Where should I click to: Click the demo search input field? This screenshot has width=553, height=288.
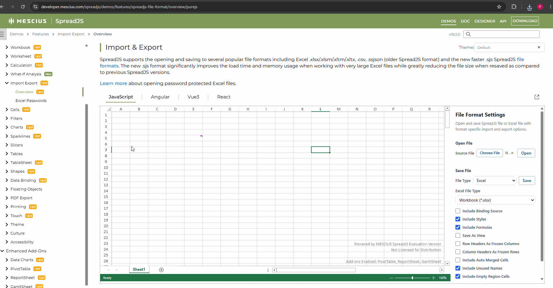[501, 34]
